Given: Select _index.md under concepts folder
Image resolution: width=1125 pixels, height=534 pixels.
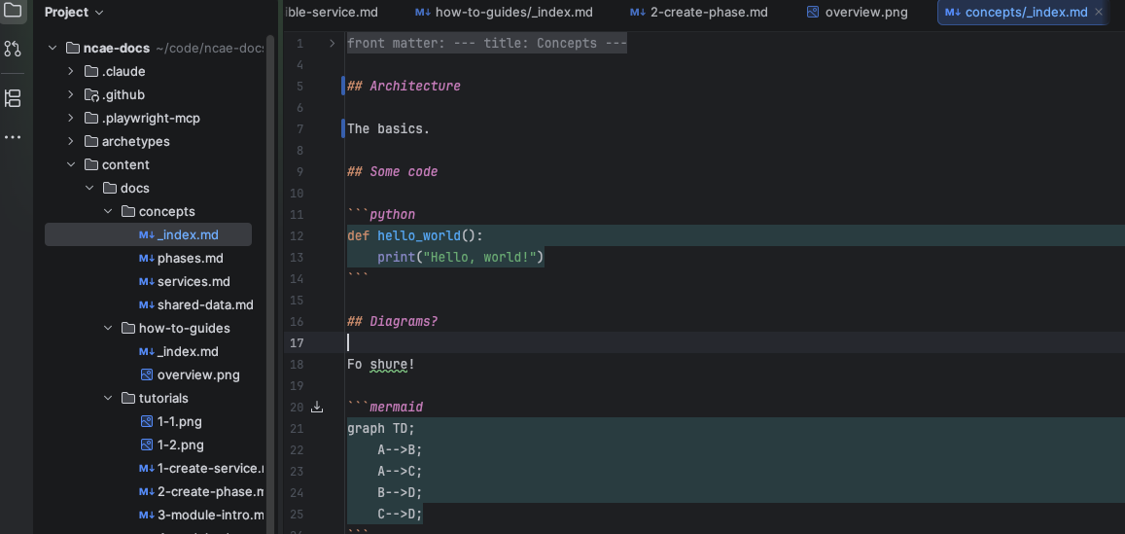Looking at the screenshot, I should click(148, 234).
